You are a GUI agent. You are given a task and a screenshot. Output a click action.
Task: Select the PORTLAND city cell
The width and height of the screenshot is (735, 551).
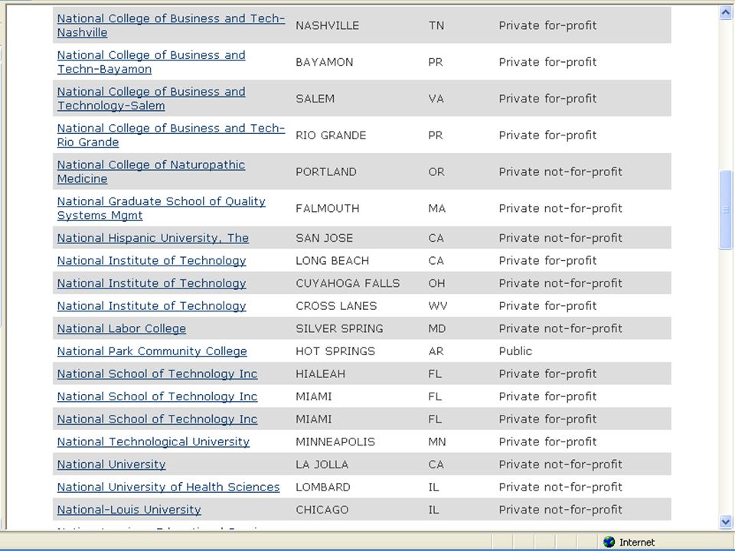coord(326,171)
